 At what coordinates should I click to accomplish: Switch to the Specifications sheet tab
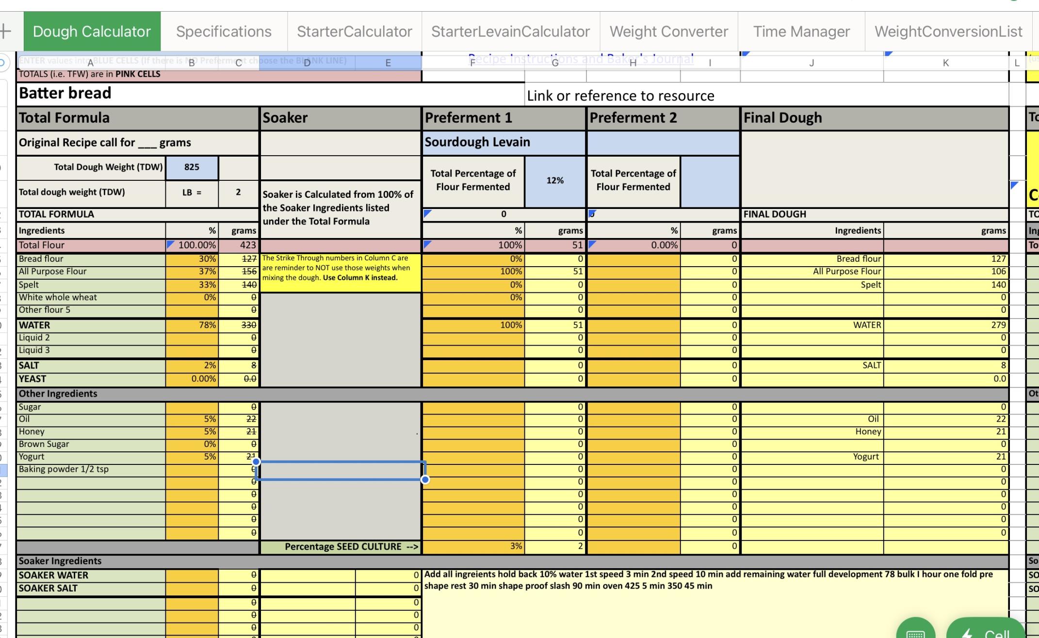click(224, 32)
